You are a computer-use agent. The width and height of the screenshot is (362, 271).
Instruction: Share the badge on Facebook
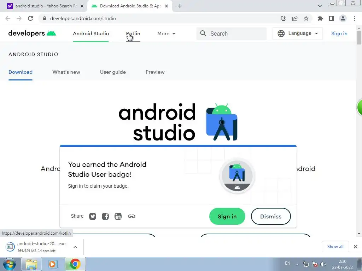point(105,216)
